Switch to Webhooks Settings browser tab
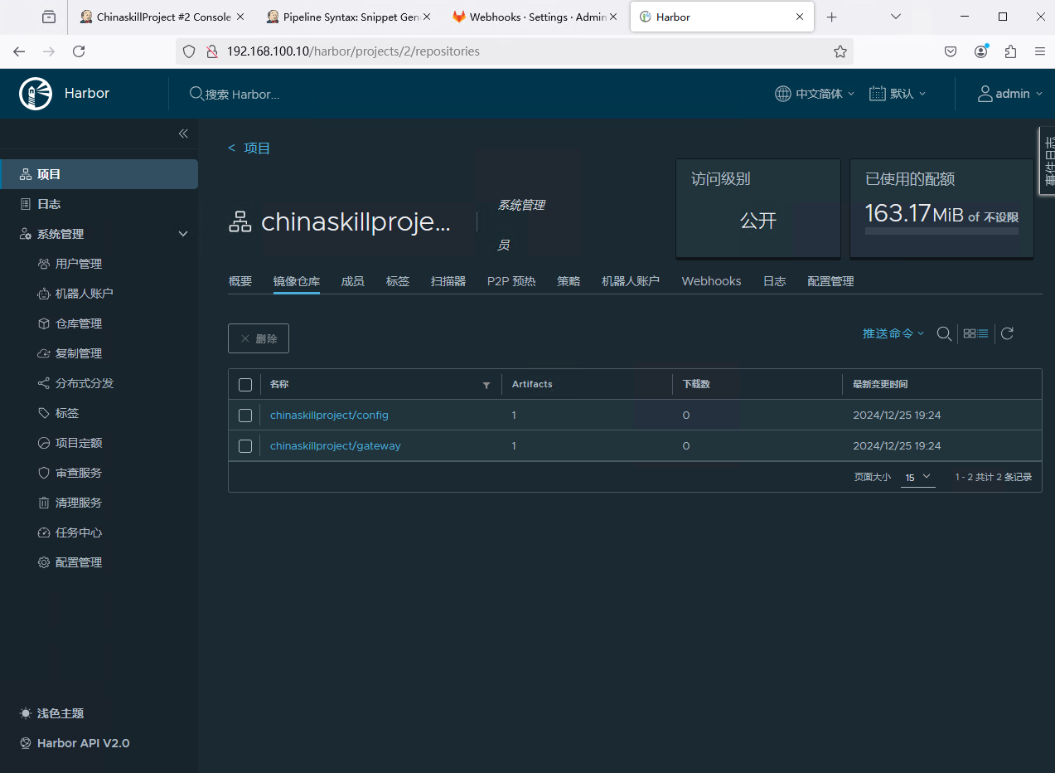1055x773 pixels. point(535,17)
